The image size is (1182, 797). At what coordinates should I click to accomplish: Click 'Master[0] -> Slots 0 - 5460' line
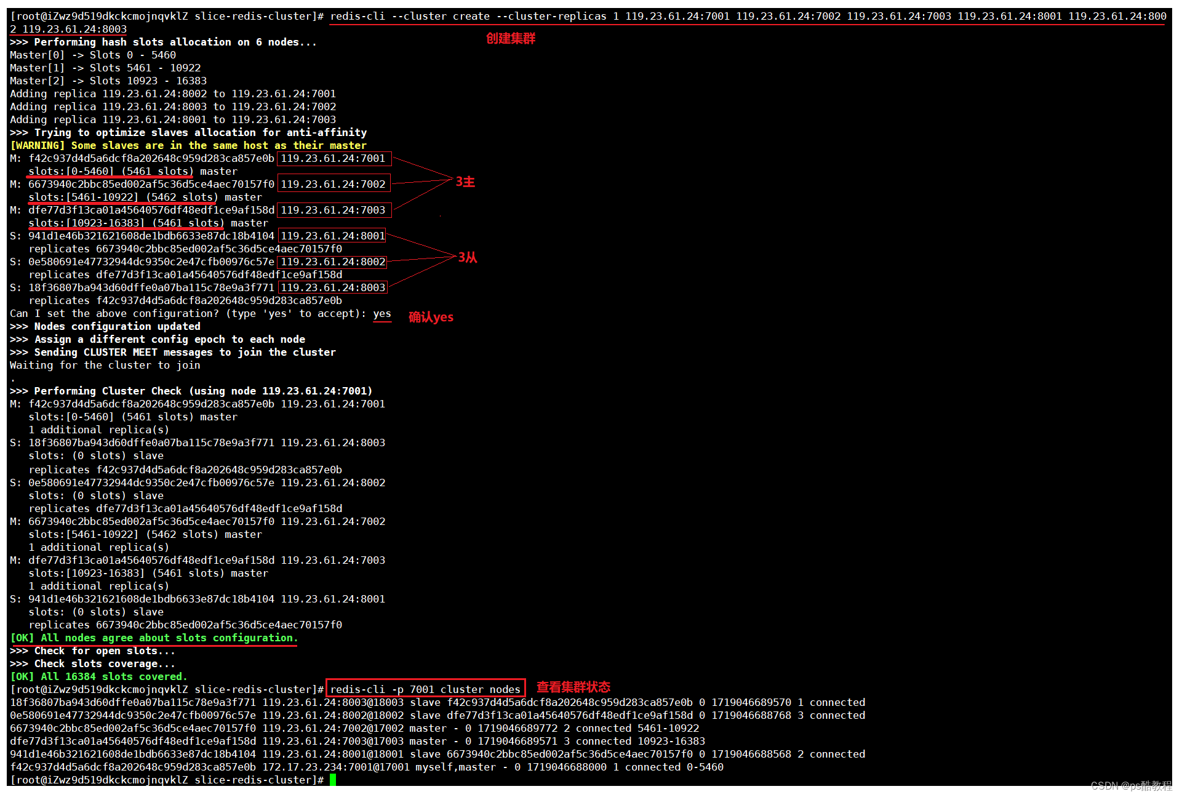[93, 55]
